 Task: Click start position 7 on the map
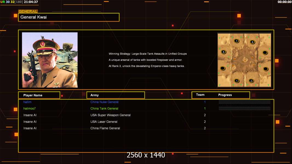point(237,41)
